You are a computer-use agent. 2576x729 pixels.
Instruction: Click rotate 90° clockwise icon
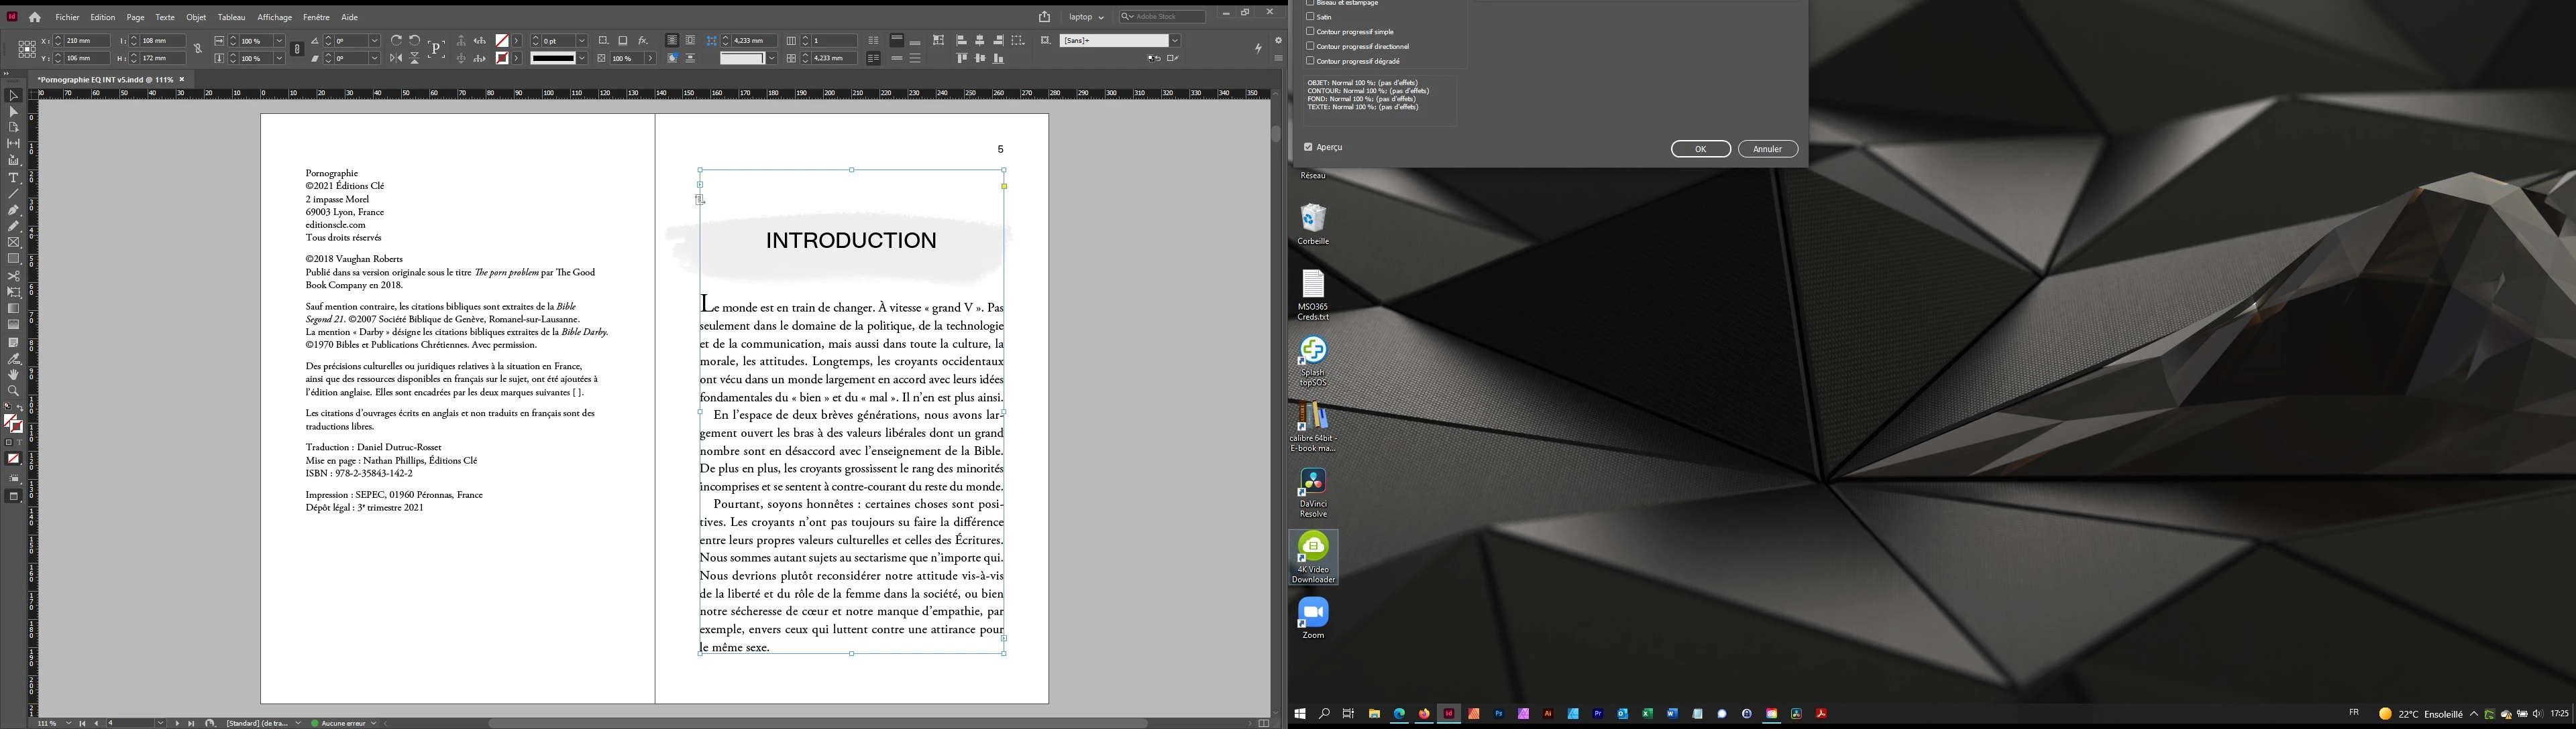[396, 41]
